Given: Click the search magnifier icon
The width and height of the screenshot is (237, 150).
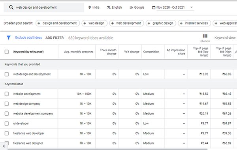Looking at the screenshot, I should pos(11,7).
